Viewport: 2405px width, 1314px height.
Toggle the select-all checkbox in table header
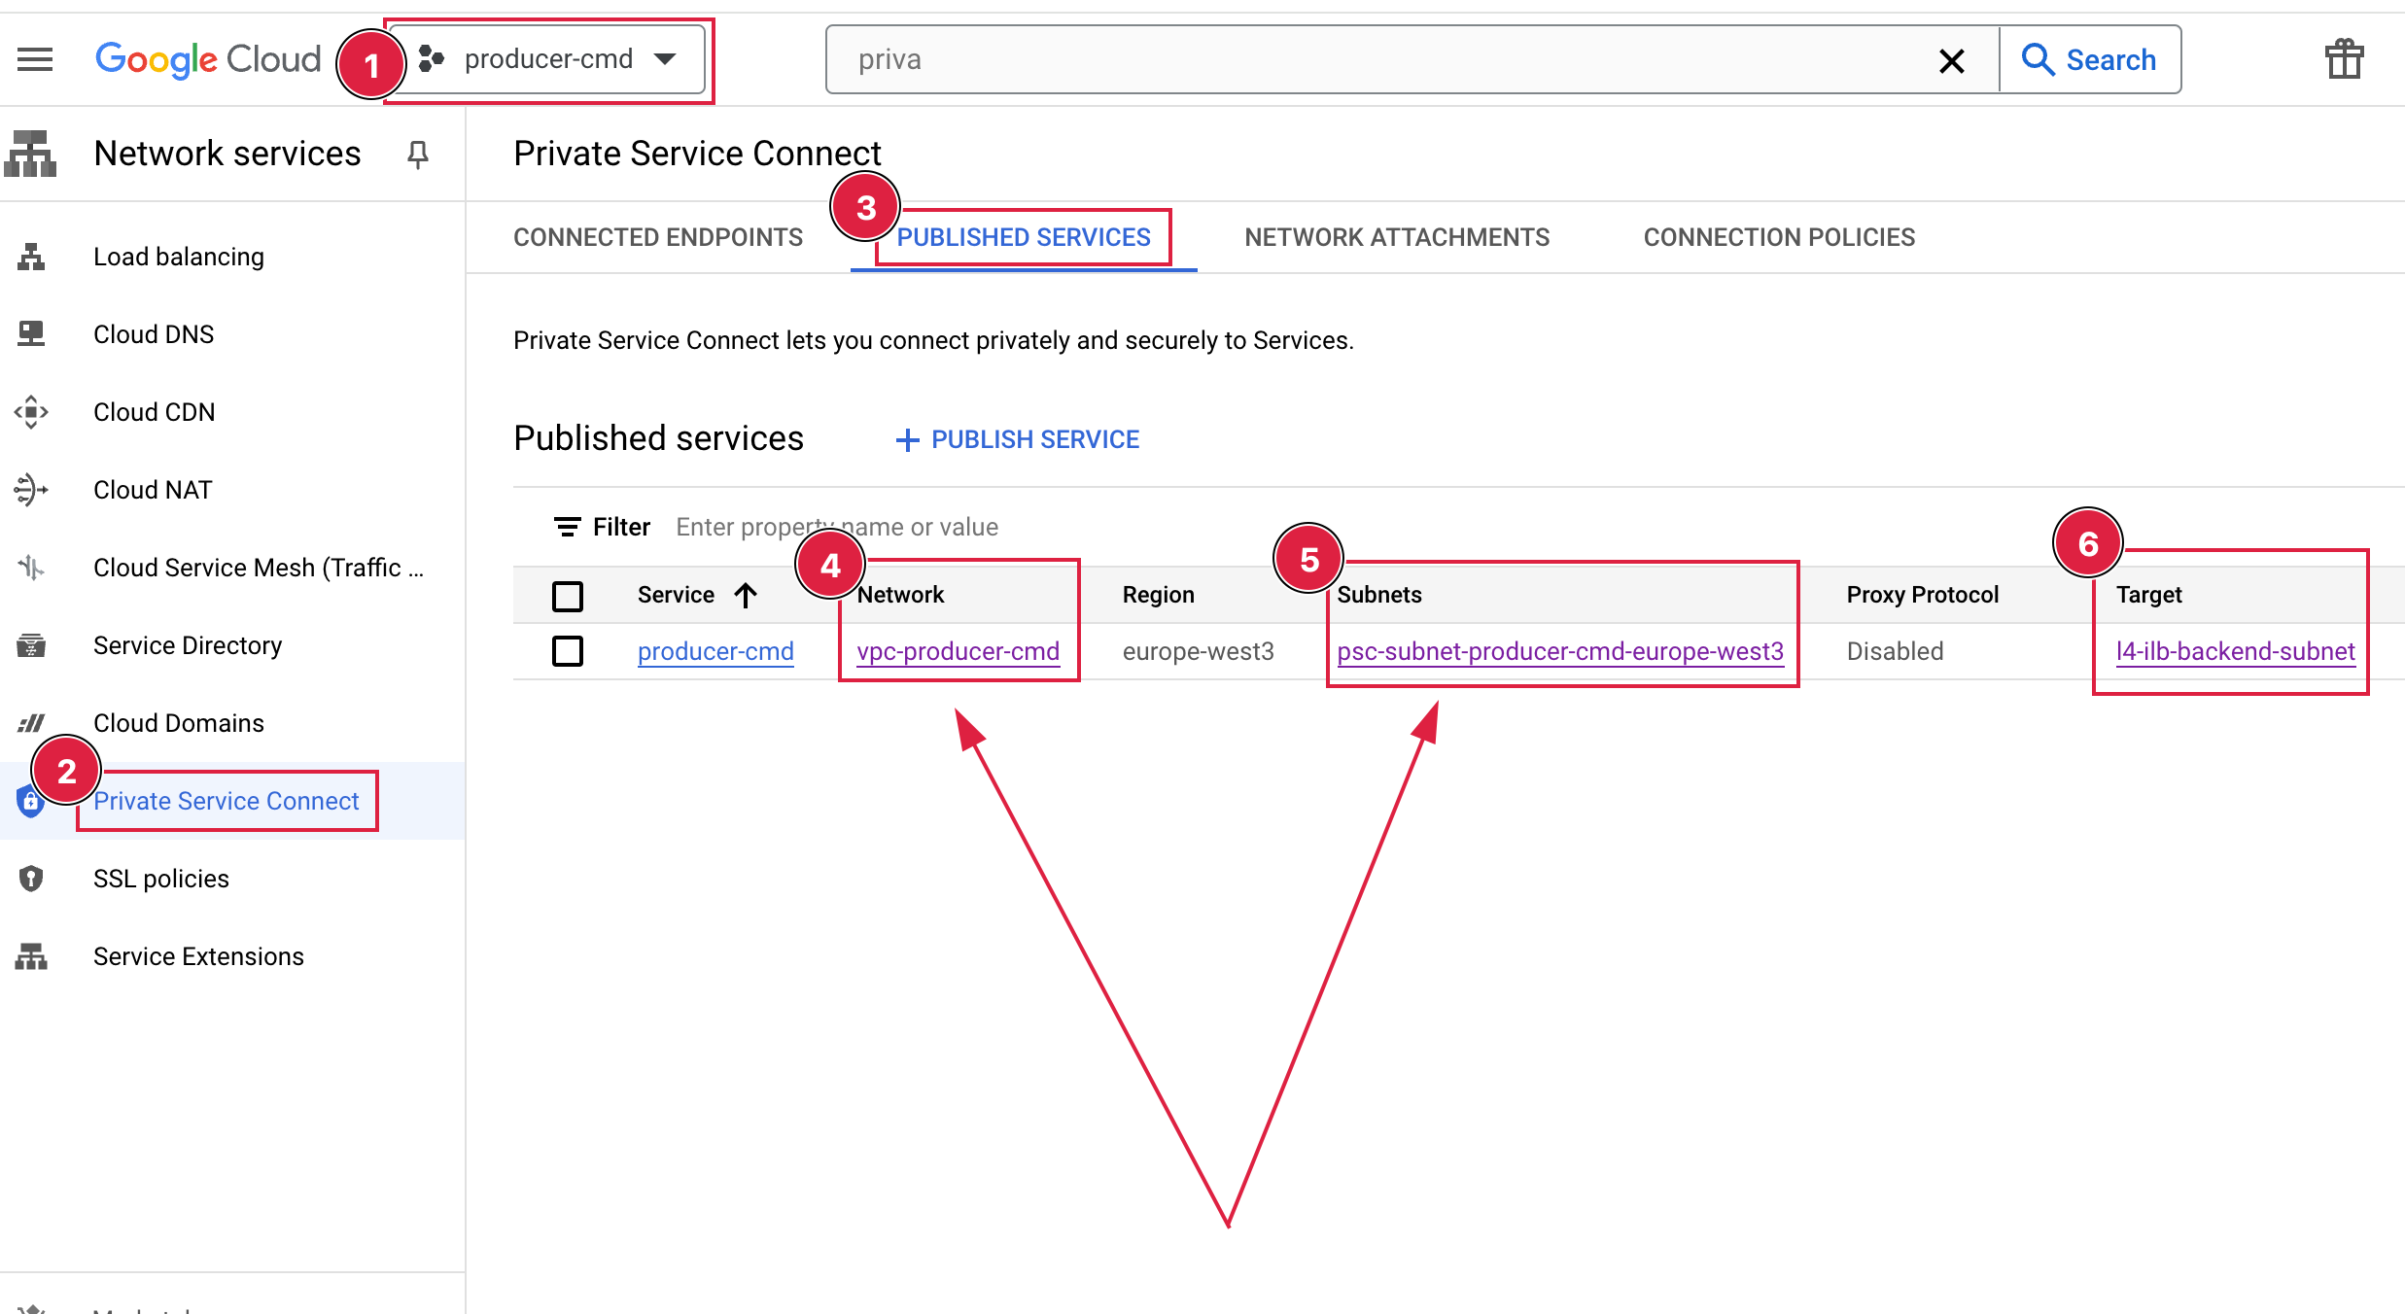click(x=568, y=595)
